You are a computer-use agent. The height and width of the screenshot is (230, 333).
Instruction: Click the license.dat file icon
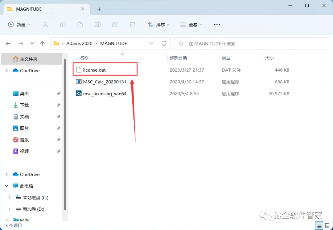[79, 70]
